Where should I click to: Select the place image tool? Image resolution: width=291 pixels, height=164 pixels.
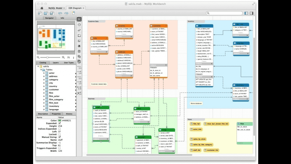click(x=79, y=46)
